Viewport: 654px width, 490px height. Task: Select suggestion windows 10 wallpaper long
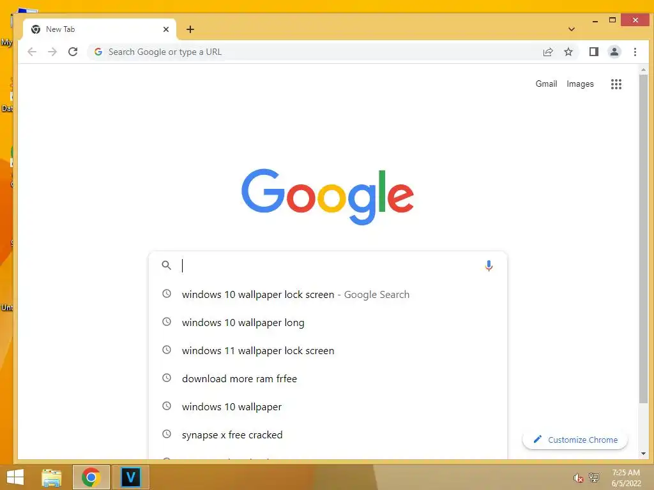(328, 322)
